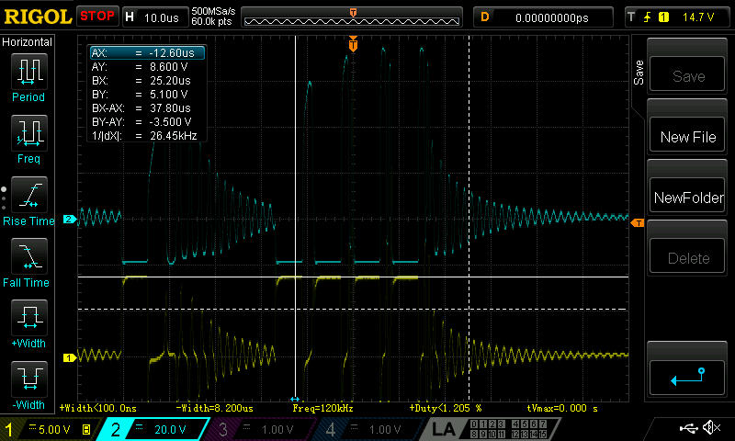Click the Freq=120kHz measurement result
This screenshot has height=441, width=735.
(322, 408)
